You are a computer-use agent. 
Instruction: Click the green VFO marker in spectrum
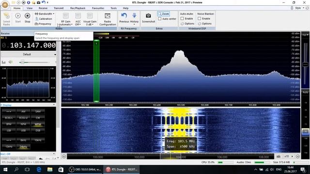(x=96, y=71)
